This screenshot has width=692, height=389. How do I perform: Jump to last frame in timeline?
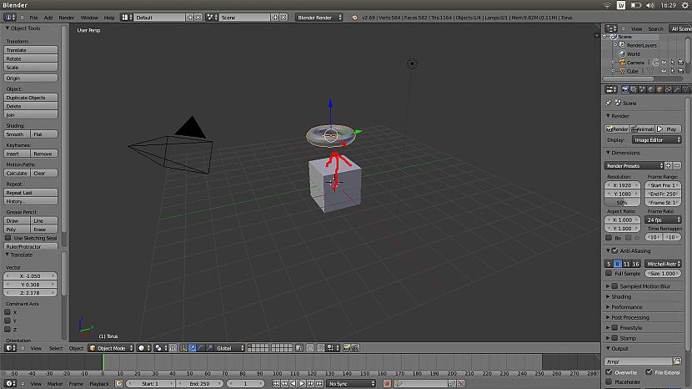tap(319, 383)
